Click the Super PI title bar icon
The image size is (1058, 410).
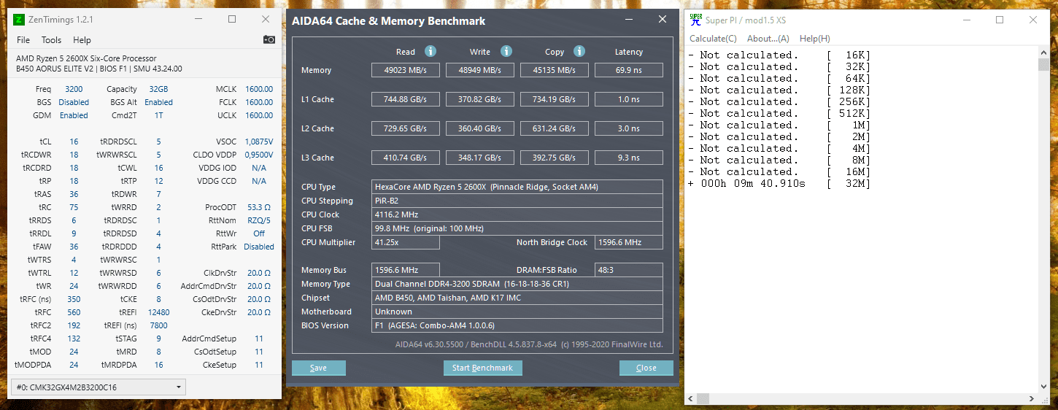pyautogui.click(x=696, y=20)
